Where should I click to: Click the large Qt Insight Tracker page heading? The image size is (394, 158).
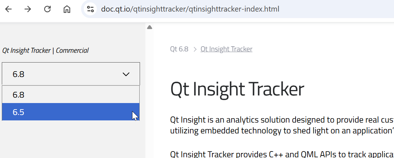click(237, 89)
